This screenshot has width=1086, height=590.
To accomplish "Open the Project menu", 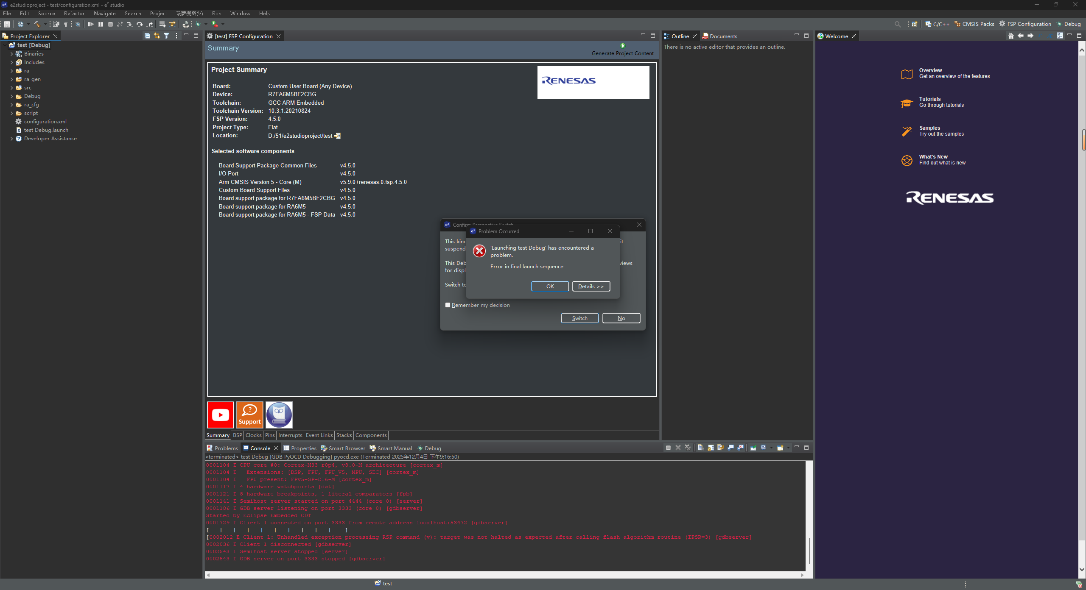I will (158, 14).
